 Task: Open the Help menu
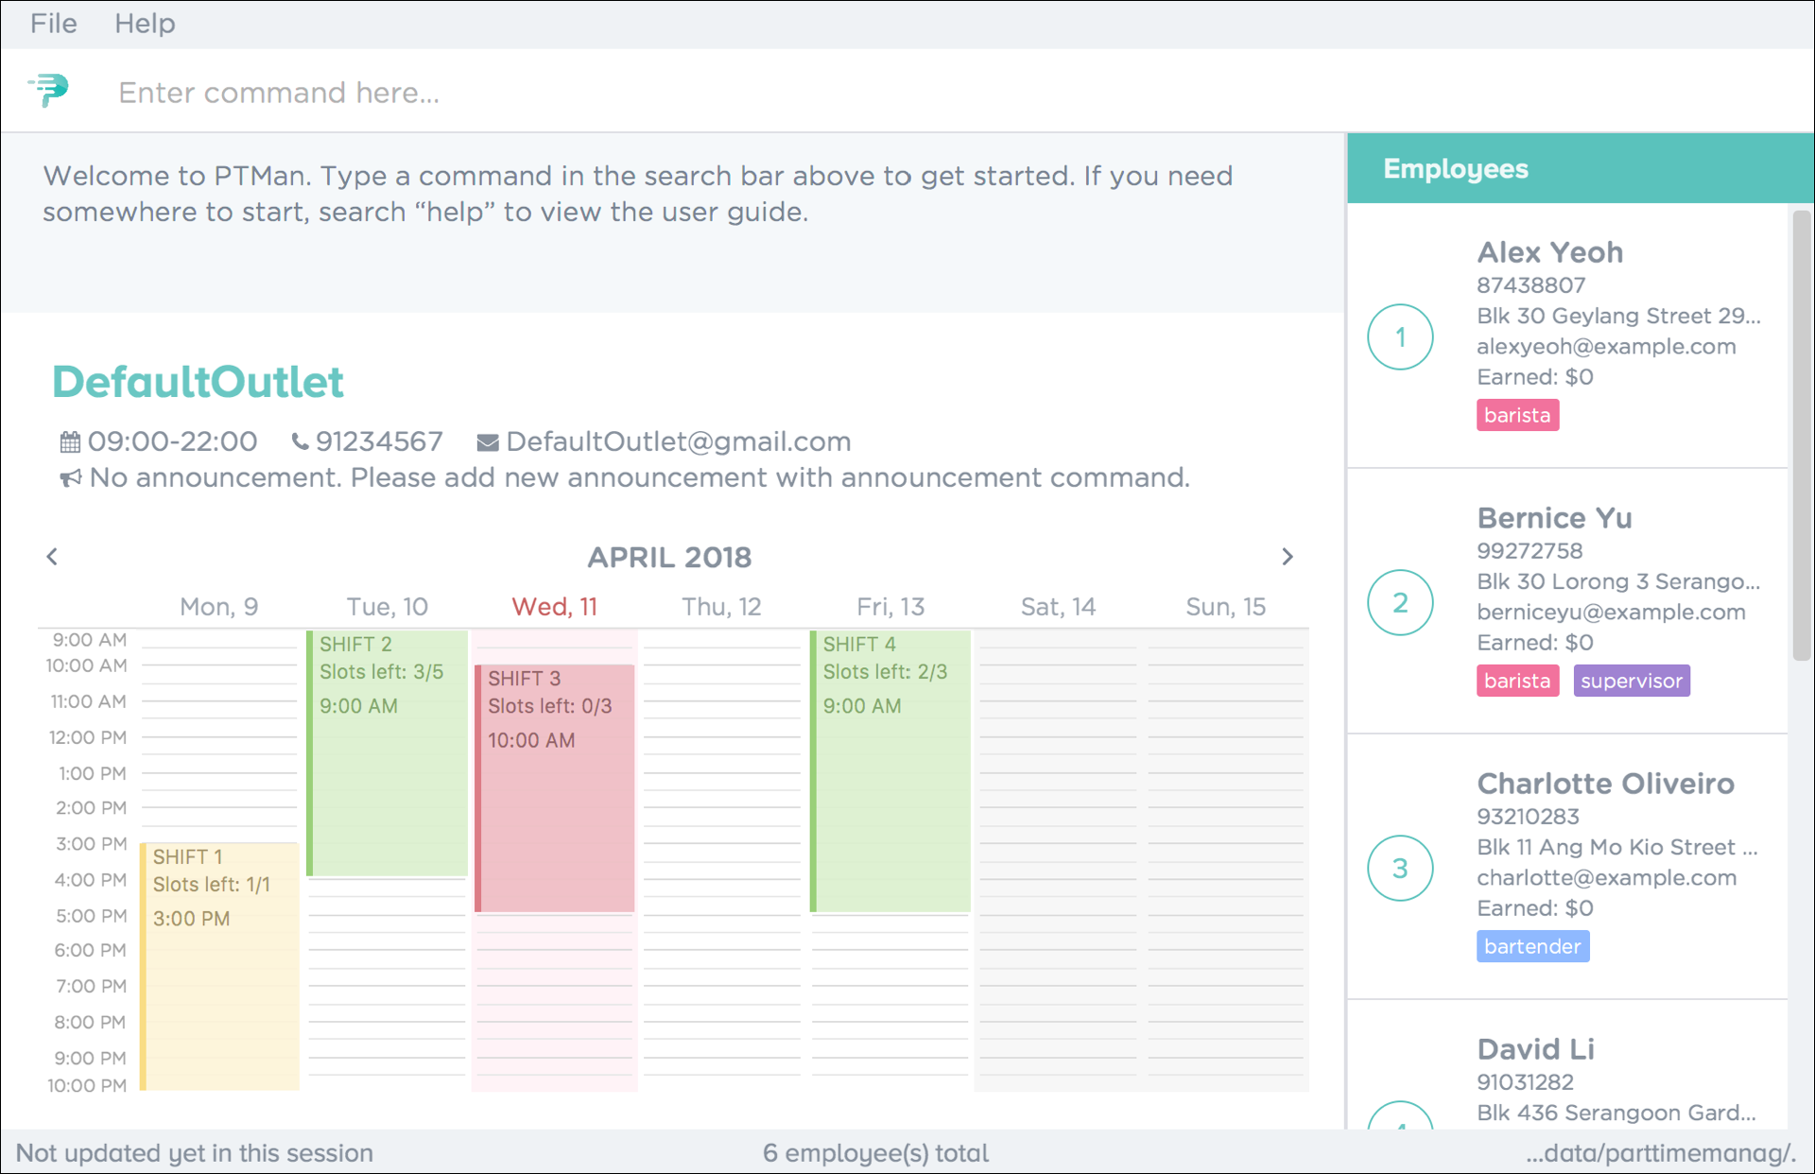pos(145,24)
